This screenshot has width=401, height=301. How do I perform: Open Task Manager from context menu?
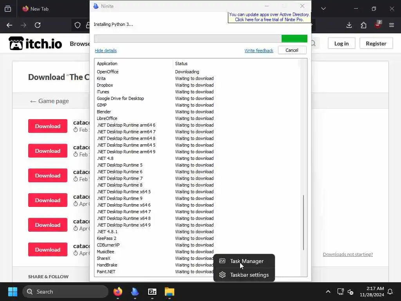pyautogui.click(x=244, y=261)
